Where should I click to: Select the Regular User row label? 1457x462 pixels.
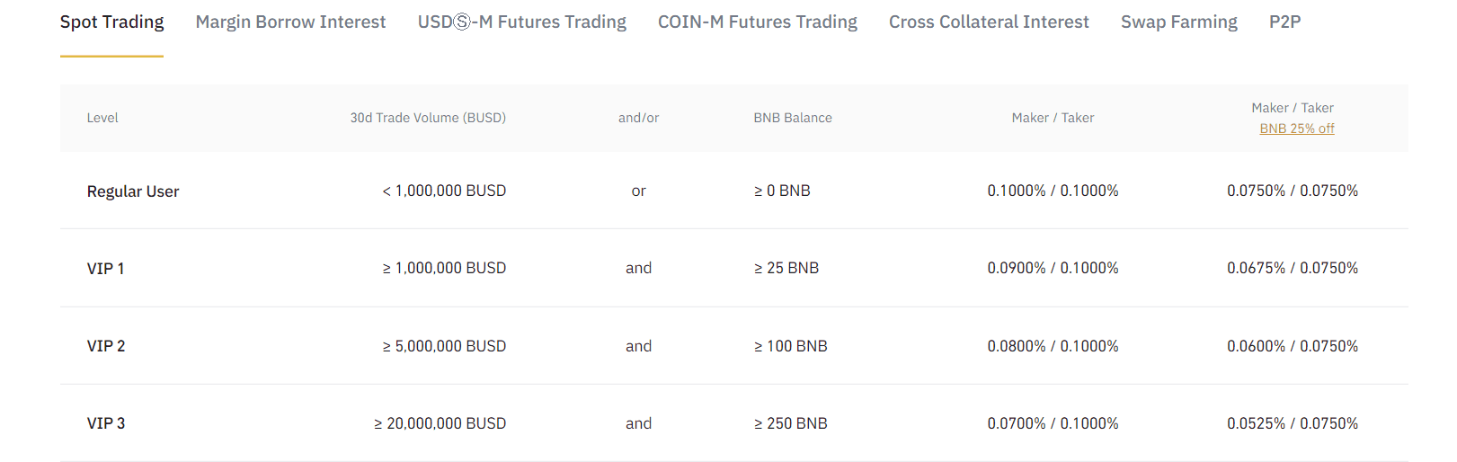[x=133, y=191]
